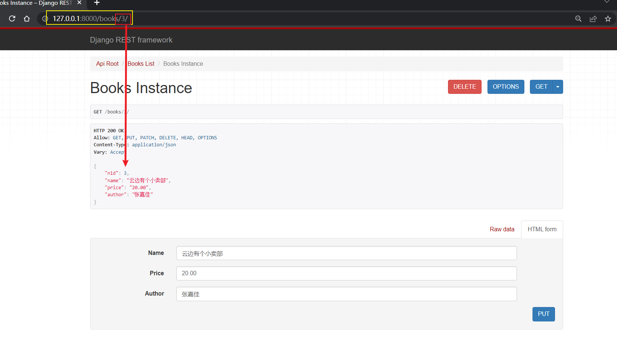Focus the address bar URL 127.0.0.1:8000/books/3/

click(90, 18)
